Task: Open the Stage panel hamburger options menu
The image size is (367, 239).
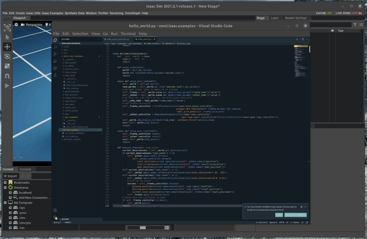Action: [x=361, y=25]
